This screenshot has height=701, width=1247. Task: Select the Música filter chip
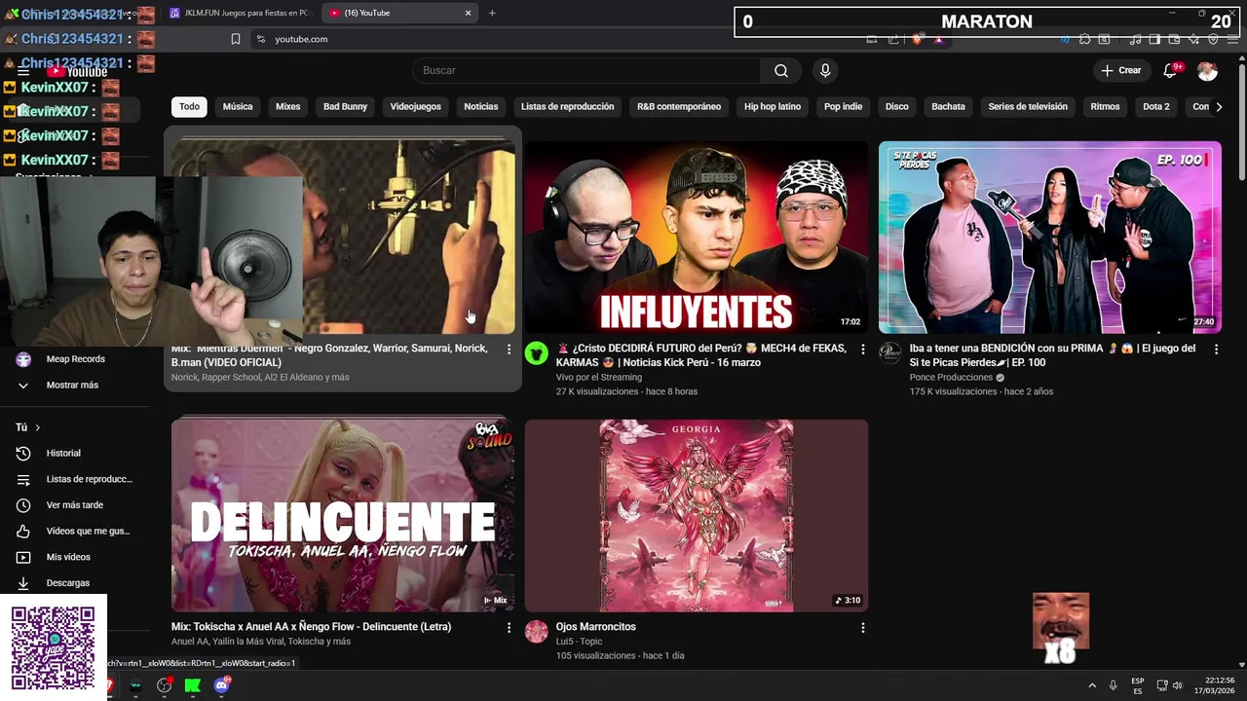pyautogui.click(x=238, y=106)
